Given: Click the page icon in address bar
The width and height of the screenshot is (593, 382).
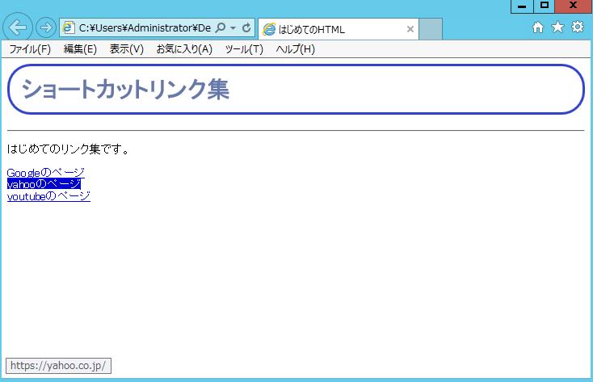Looking at the screenshot, I should coord(69,27).
